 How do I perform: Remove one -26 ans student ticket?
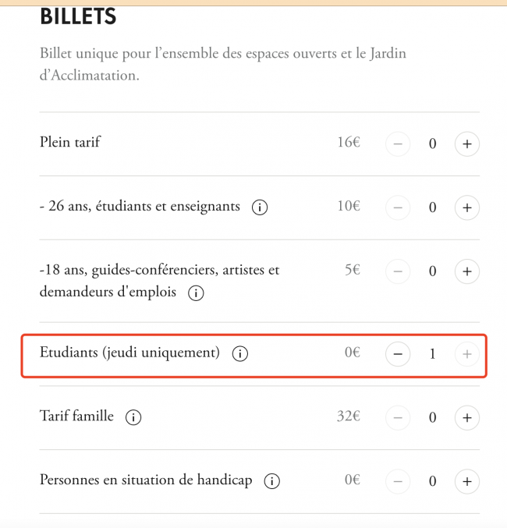click(398, 208)
